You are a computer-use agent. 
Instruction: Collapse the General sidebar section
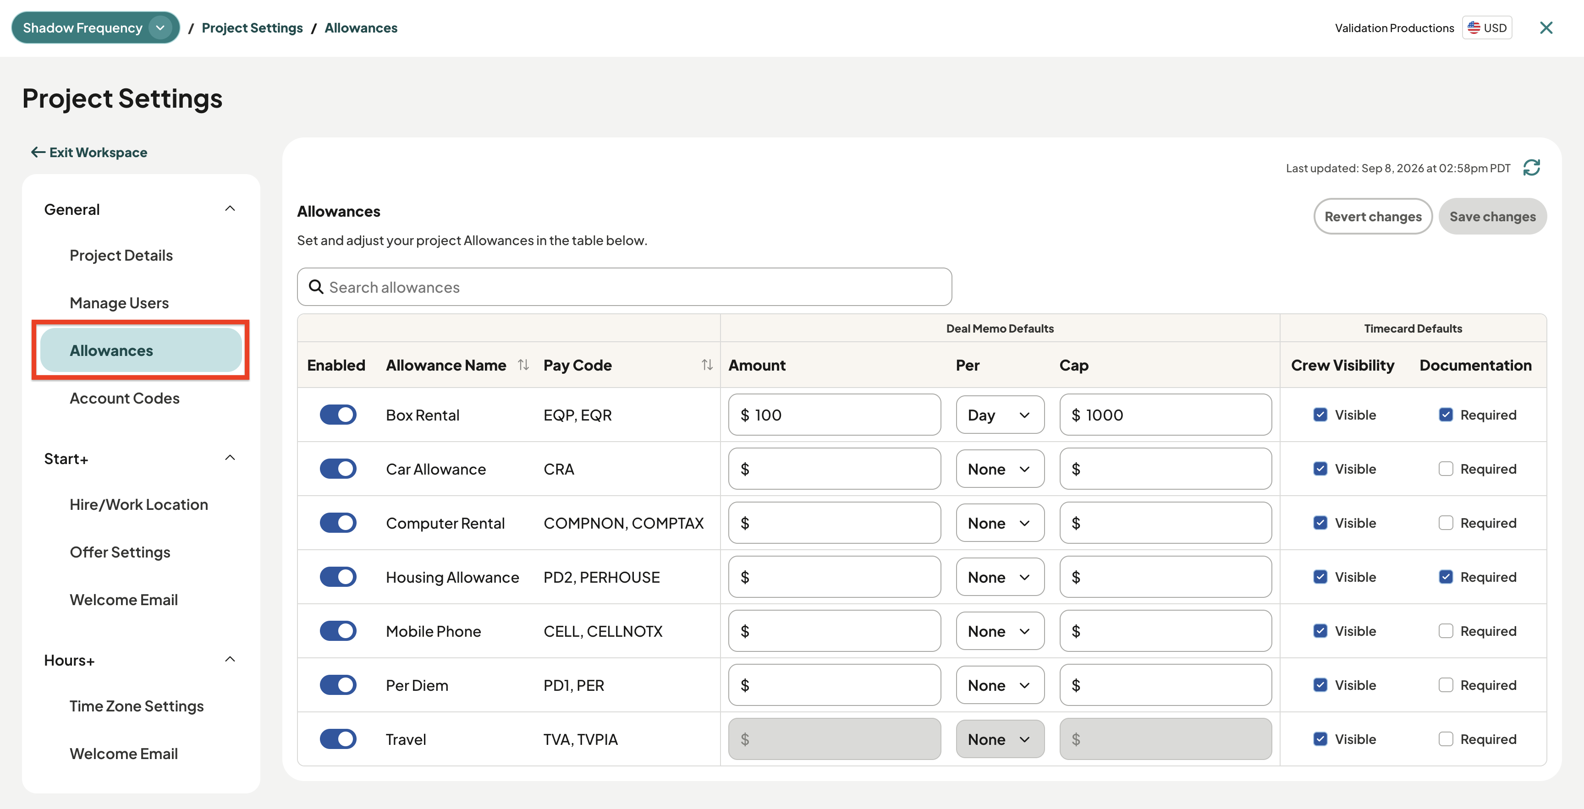pyautogui.click(x=230, y=209)
